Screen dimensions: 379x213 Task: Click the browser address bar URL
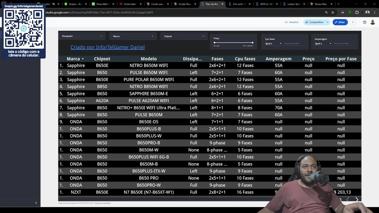(99, 12)
